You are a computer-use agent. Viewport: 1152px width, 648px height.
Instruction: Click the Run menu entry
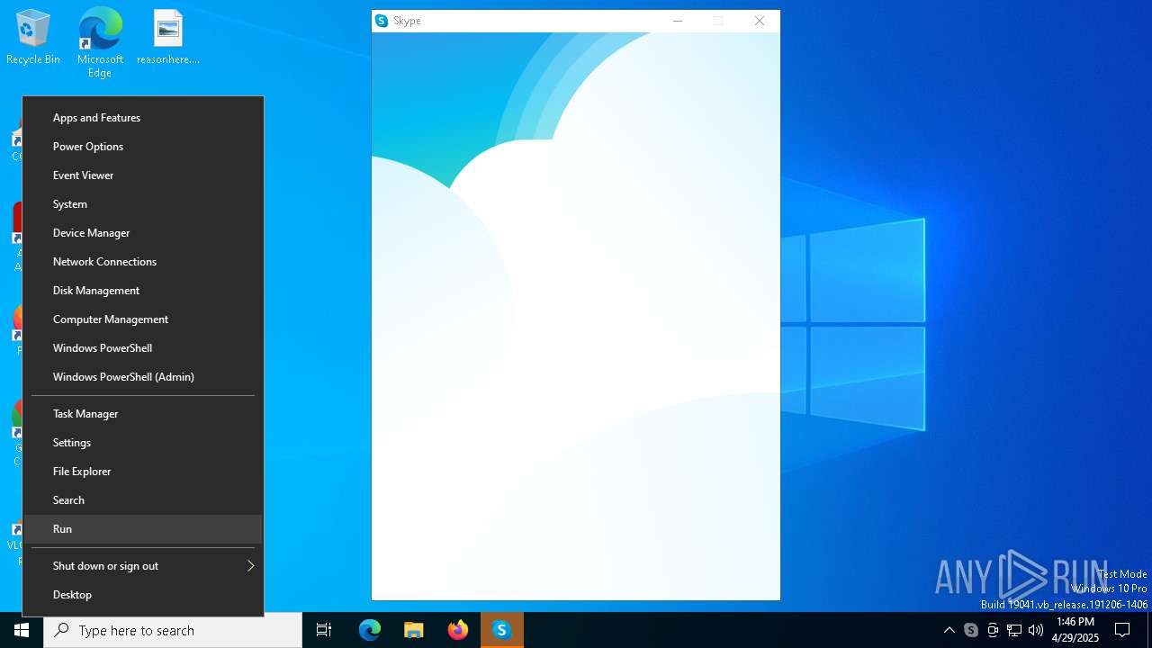tap(143, 529)
